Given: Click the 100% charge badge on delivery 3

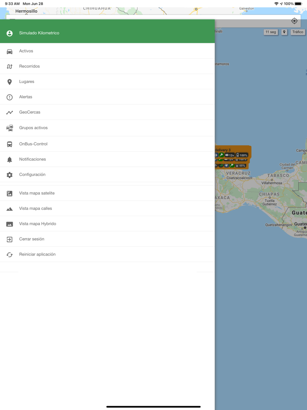Looking at the screenshot, I should pyautogui.click(x=242, y=155).
